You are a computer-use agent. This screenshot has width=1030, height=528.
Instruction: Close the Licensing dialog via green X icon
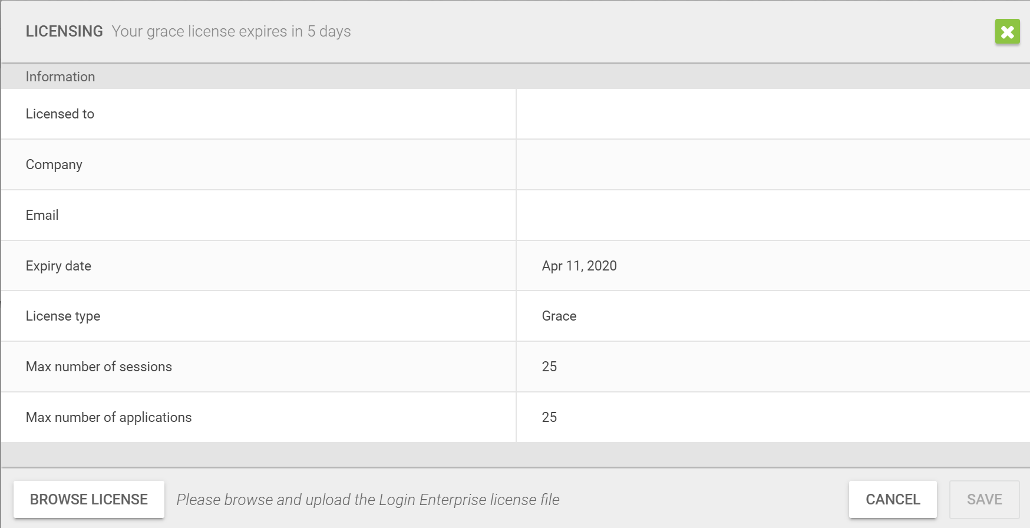[1008, 31]
